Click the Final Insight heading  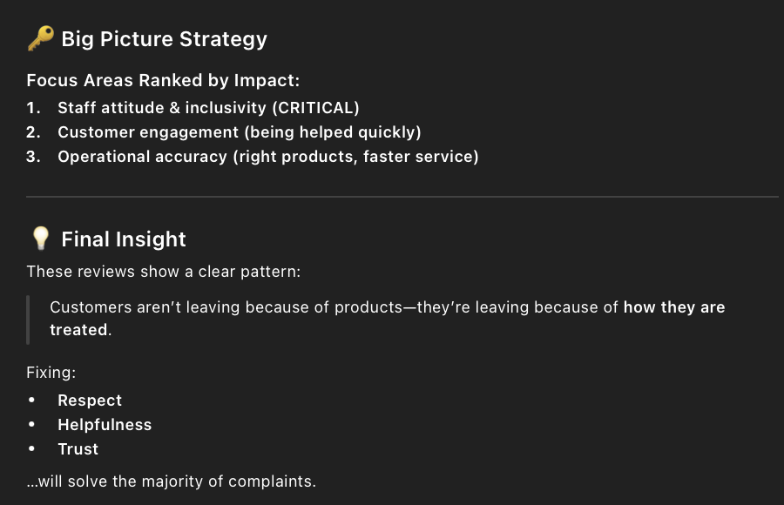pos(124,239)
